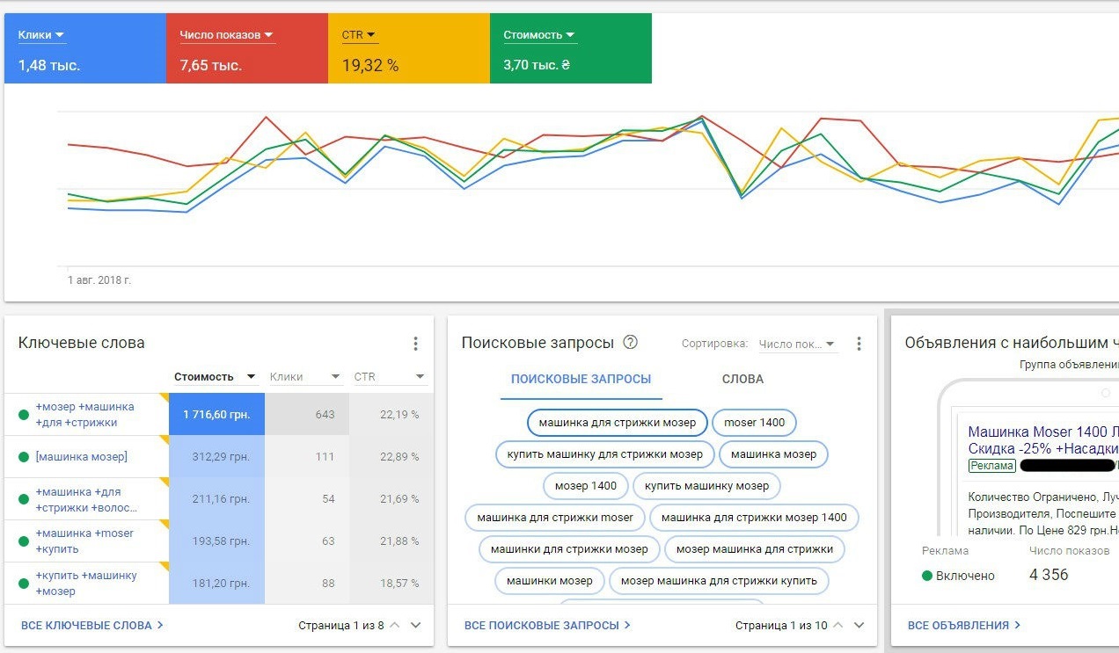
Task: Select the 'купить машинку для стрижки мозер' chip
Action: [605, 454]
